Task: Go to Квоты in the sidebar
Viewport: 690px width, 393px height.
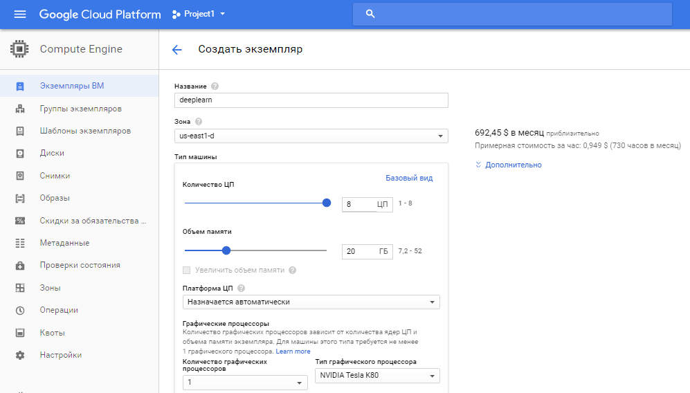Action: [x=52, y=333]
